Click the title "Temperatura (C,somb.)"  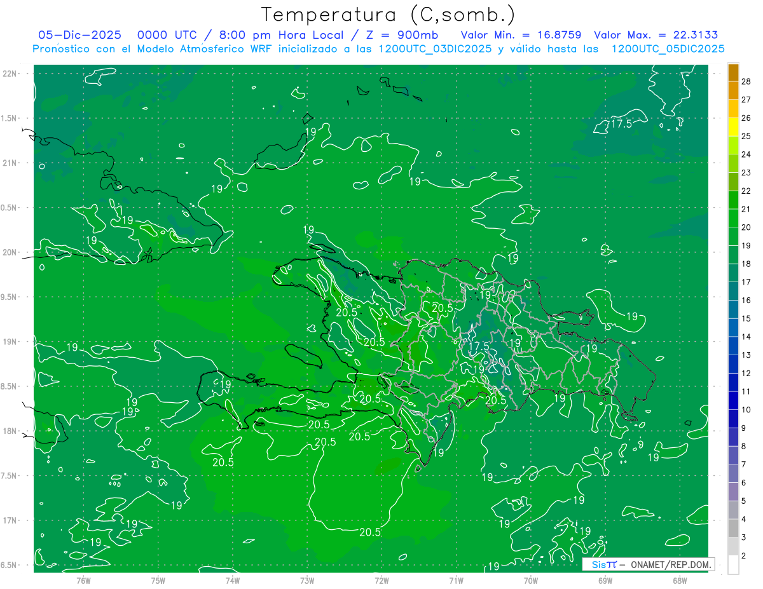388,15
